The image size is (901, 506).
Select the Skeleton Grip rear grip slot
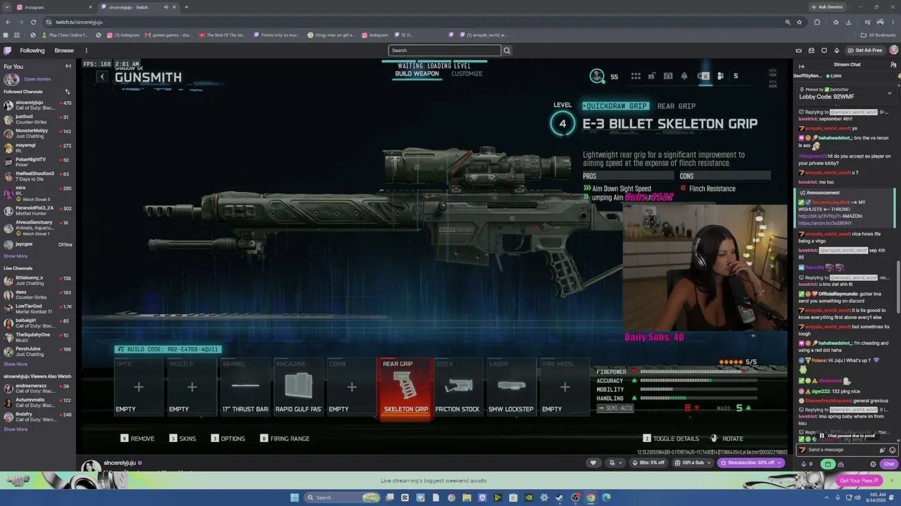[x=405, y=389]
